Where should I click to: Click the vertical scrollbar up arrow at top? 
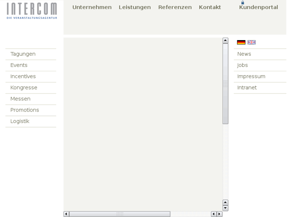225,41
